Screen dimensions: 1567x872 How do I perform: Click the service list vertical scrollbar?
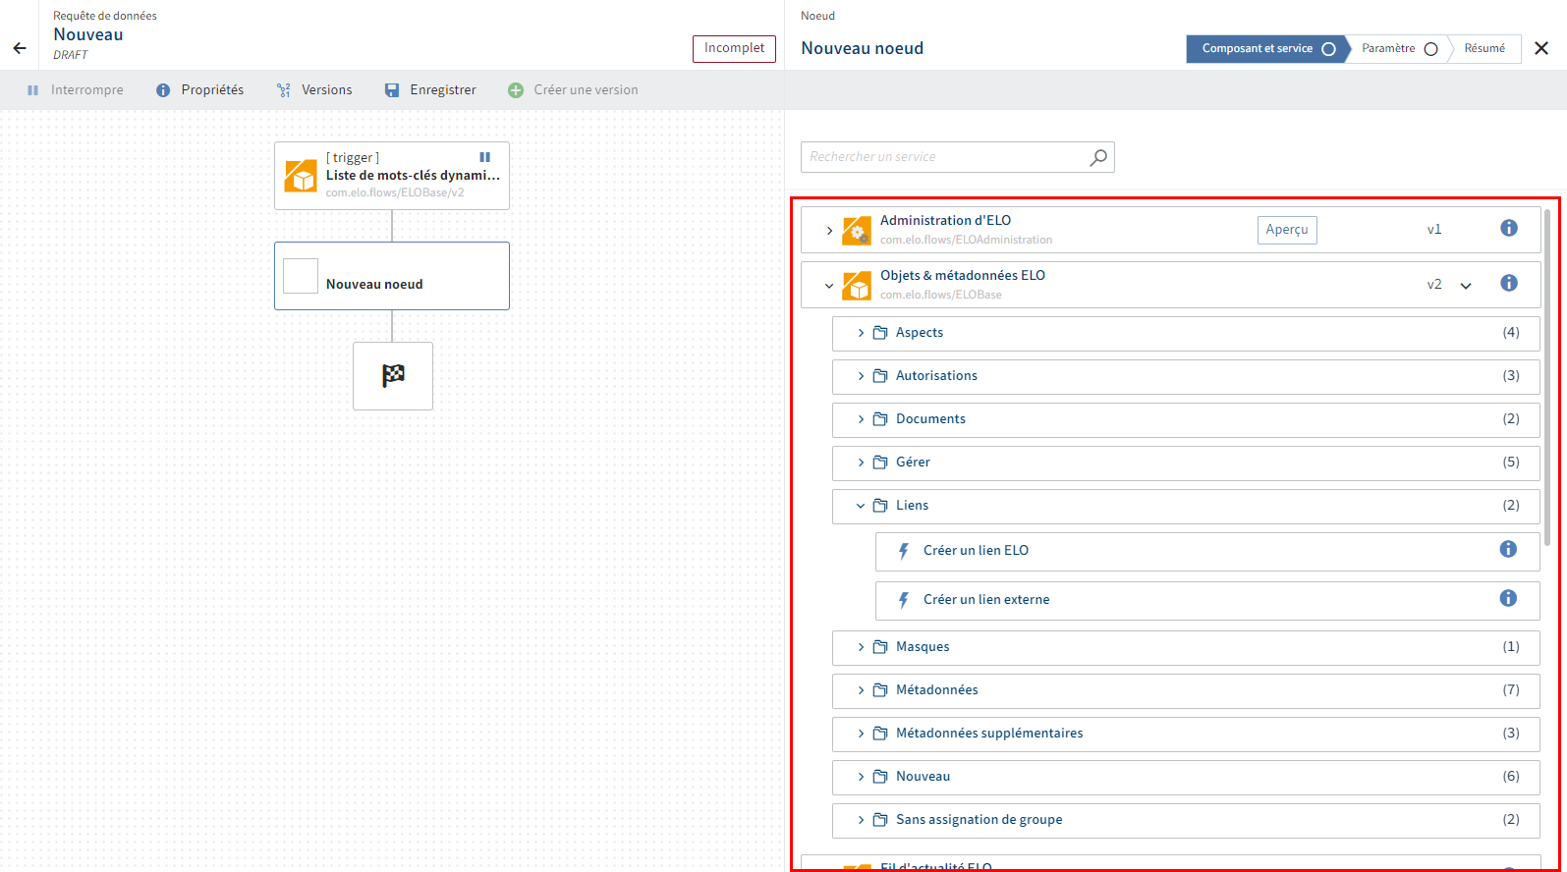tap(1548, 376)
